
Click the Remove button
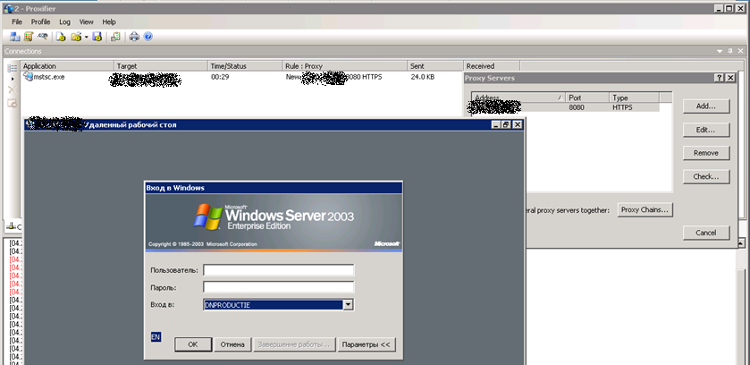tap(706, 153)
